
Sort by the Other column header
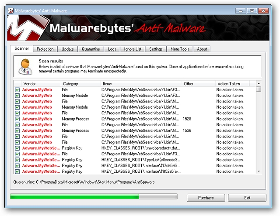click(199, 84)
